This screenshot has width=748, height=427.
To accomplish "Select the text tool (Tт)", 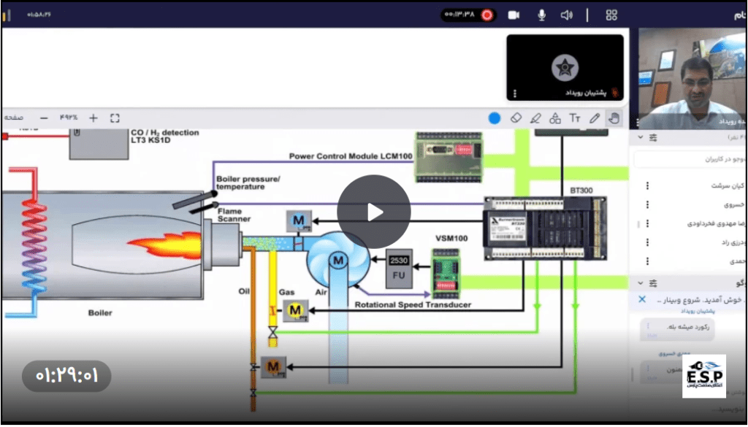I will tap(575, 118).
